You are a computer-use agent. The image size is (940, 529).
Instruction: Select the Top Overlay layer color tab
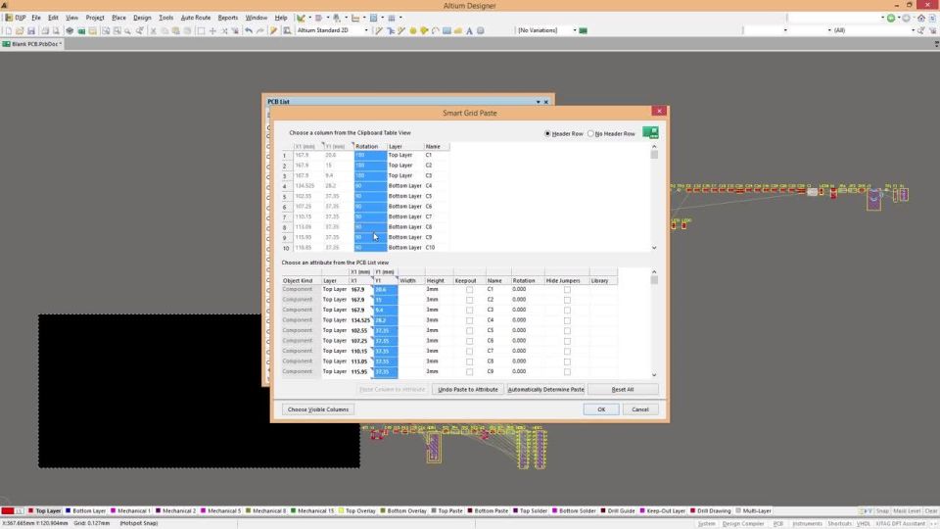click(357, 511)
